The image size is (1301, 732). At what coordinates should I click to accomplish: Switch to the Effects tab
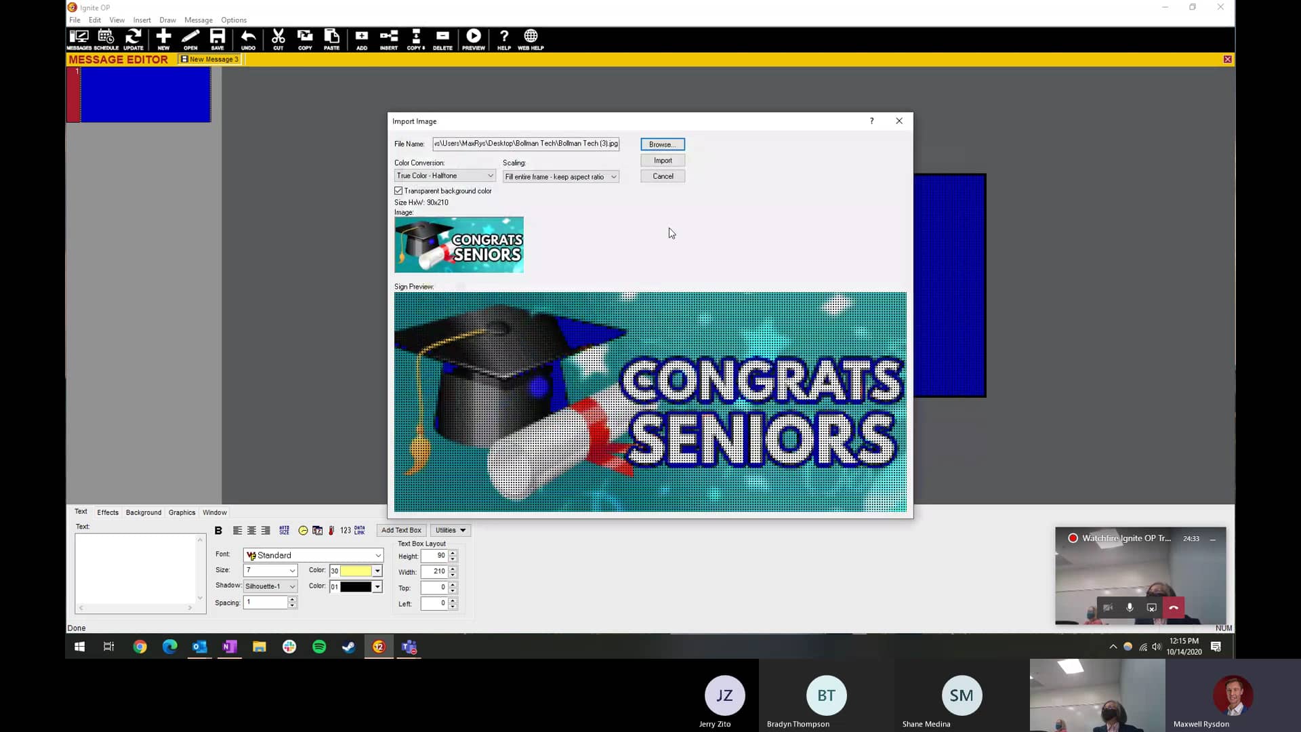pyautogui.click(x=107, y=513)
